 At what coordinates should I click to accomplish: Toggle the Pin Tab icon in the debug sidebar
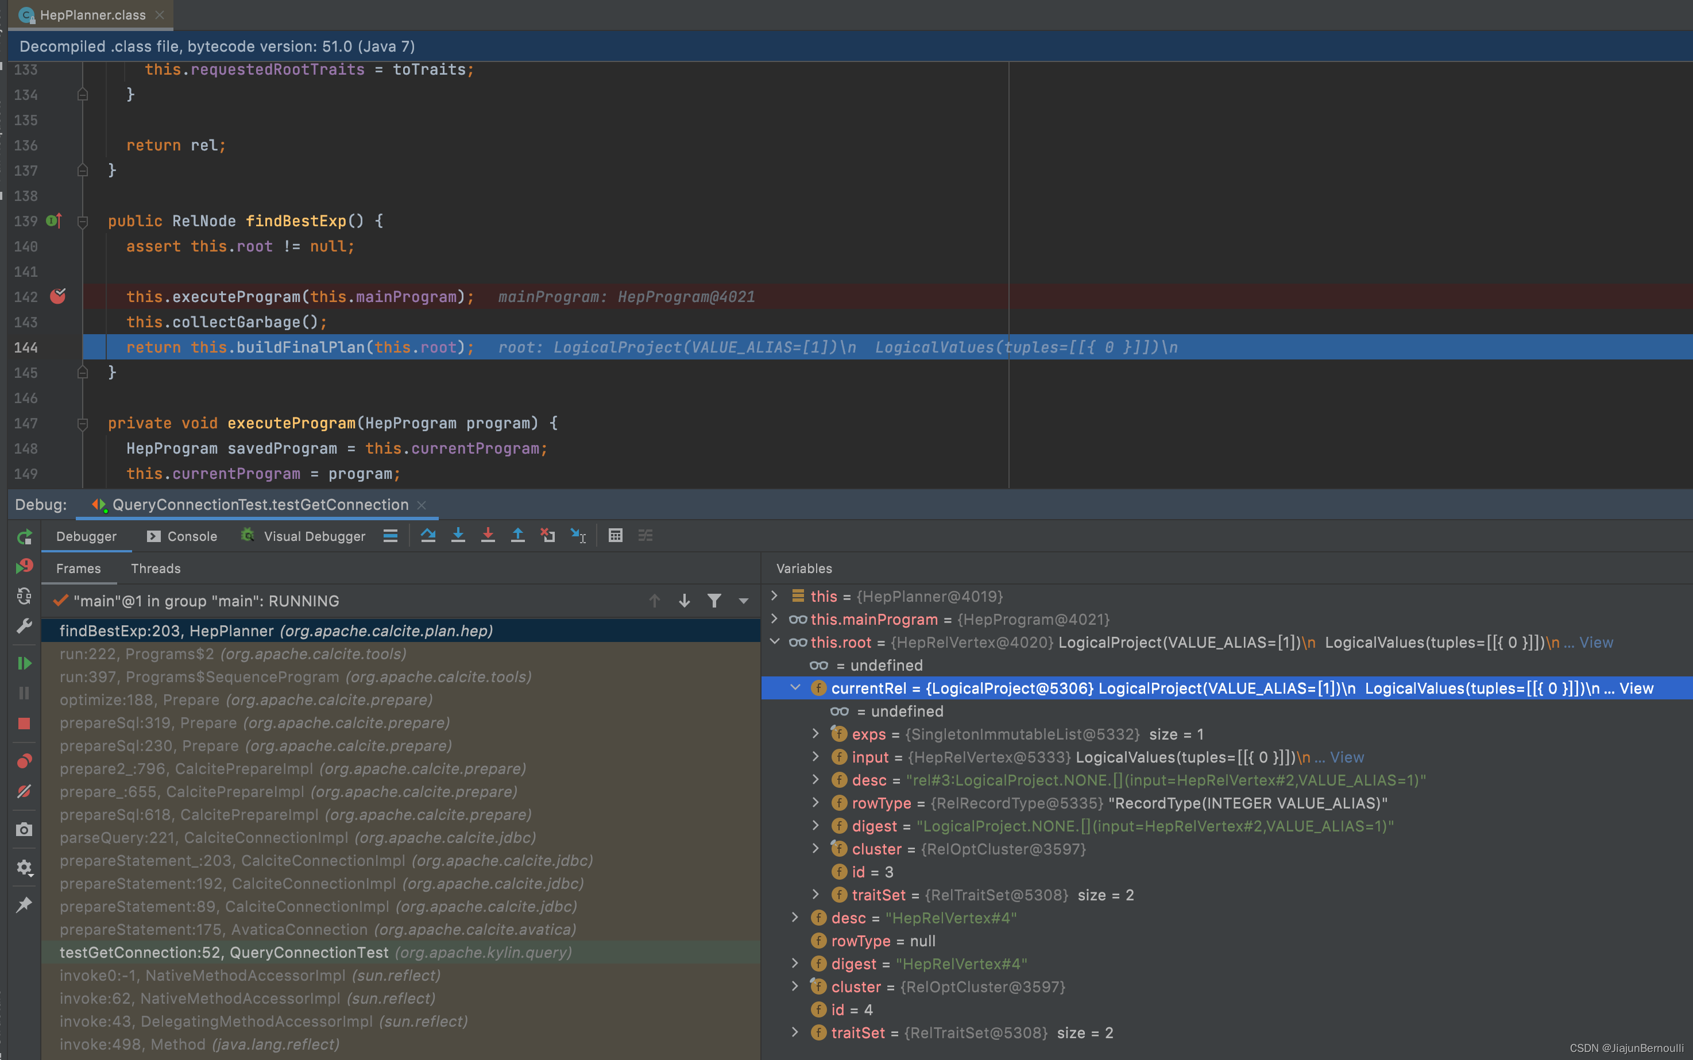24,904
